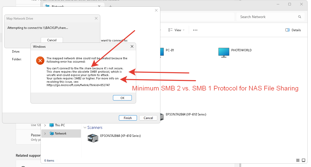Click the "Folder:" label in wizard
This screenshot has width=311, height=167.
click(x=17, y=59)
